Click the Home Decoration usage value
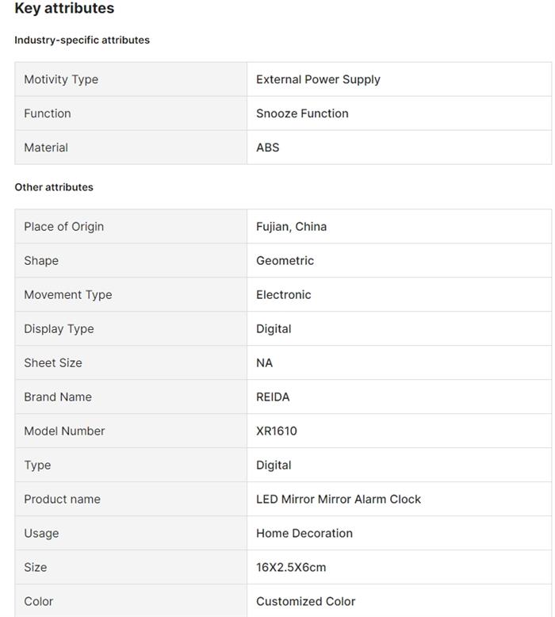Screen dimensions: 555x617 304,534
